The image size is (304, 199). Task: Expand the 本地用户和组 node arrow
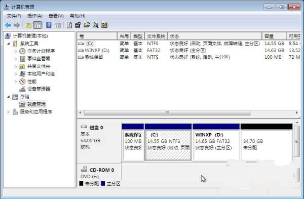(x=16, y=74)
